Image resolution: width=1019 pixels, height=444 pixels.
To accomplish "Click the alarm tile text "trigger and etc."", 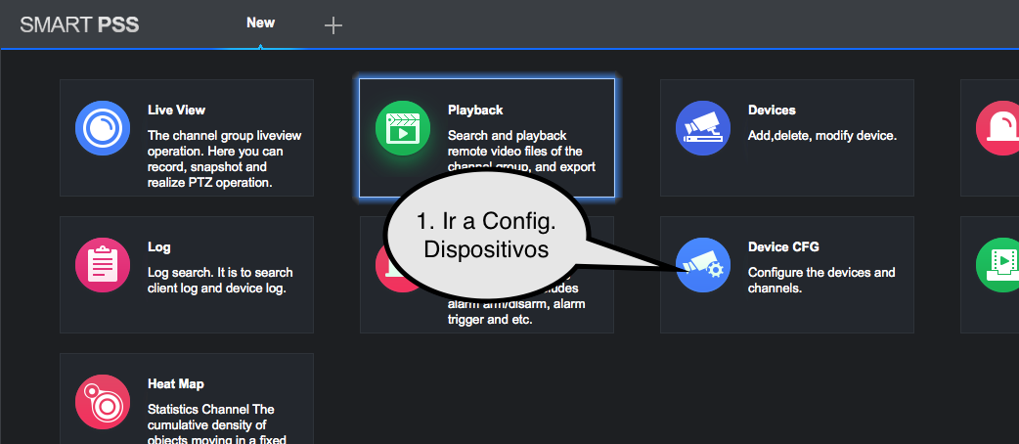I will point(490,320).
